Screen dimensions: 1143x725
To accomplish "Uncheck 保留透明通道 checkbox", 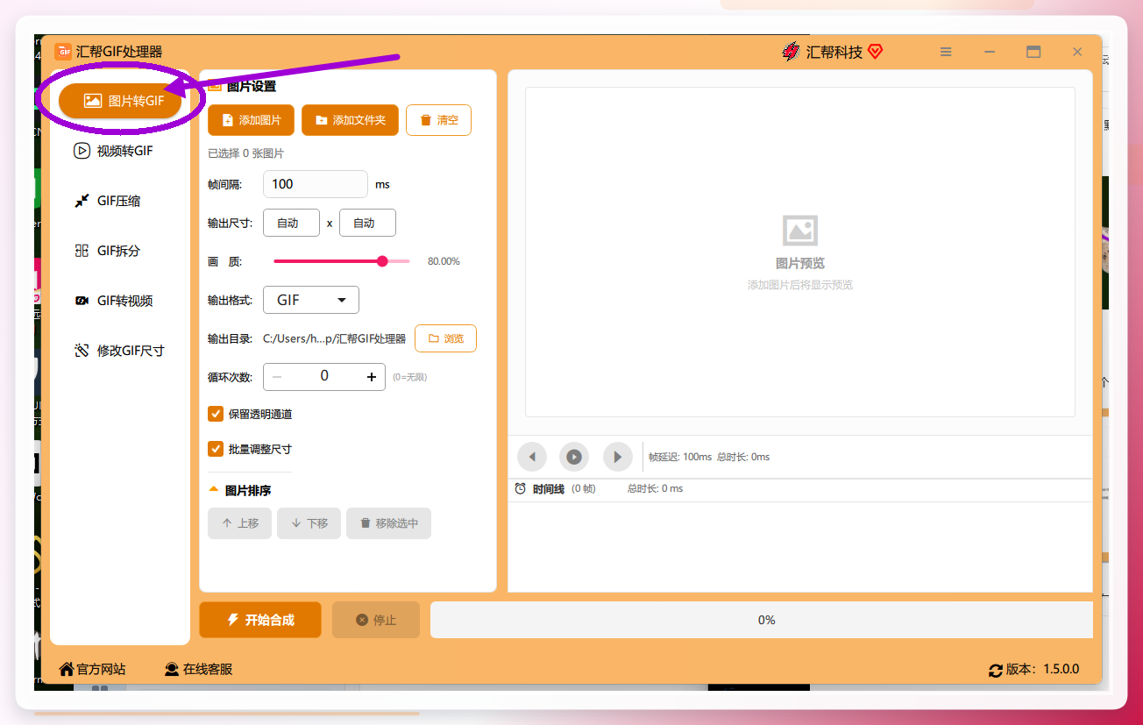I will click(x=216, y=414).
